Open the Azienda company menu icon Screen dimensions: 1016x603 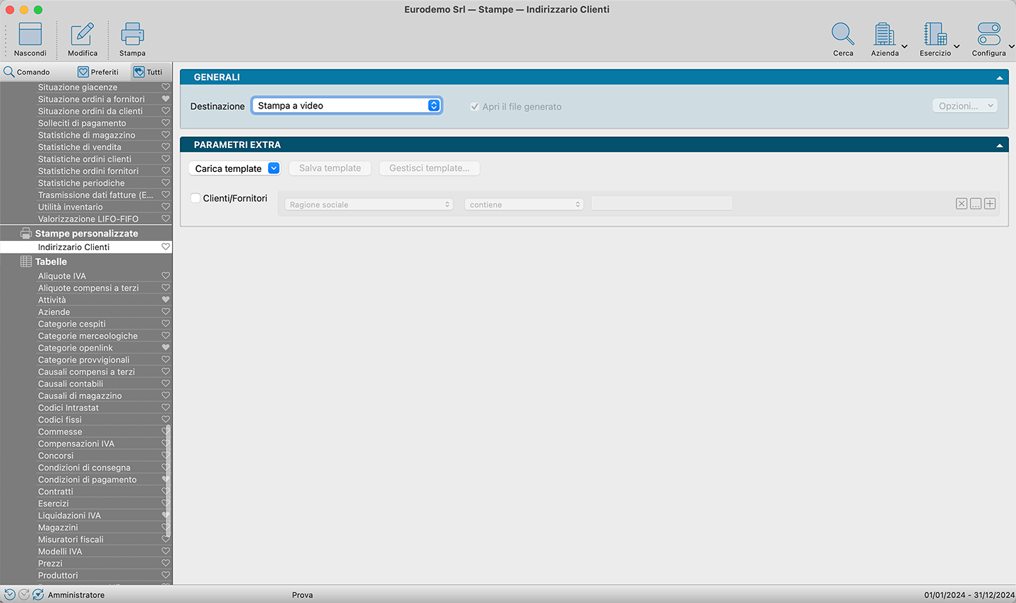coord(884,35)
